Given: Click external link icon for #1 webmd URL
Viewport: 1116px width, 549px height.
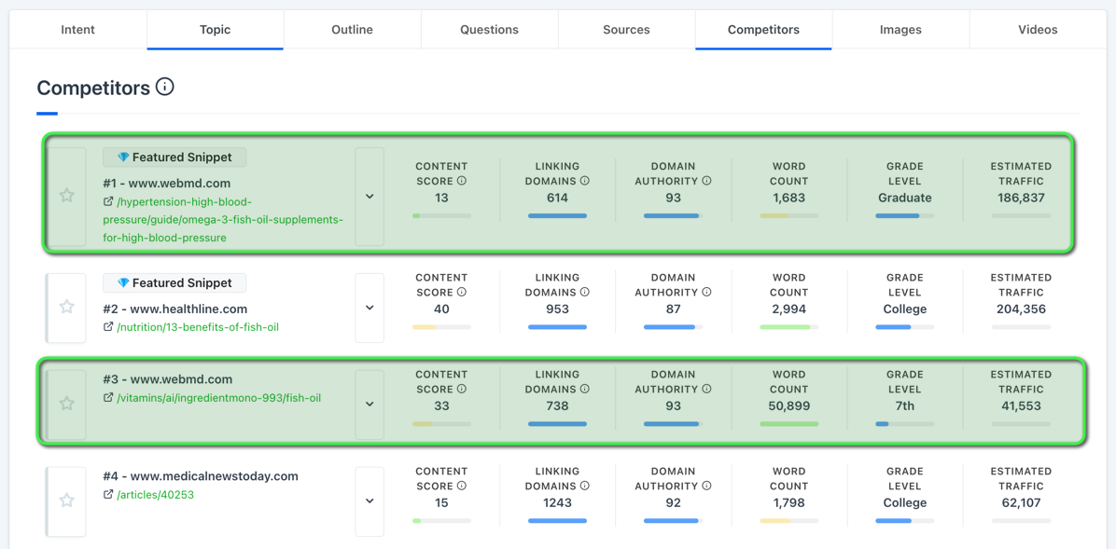Looking at the screenshot, I should click(108, 201).
